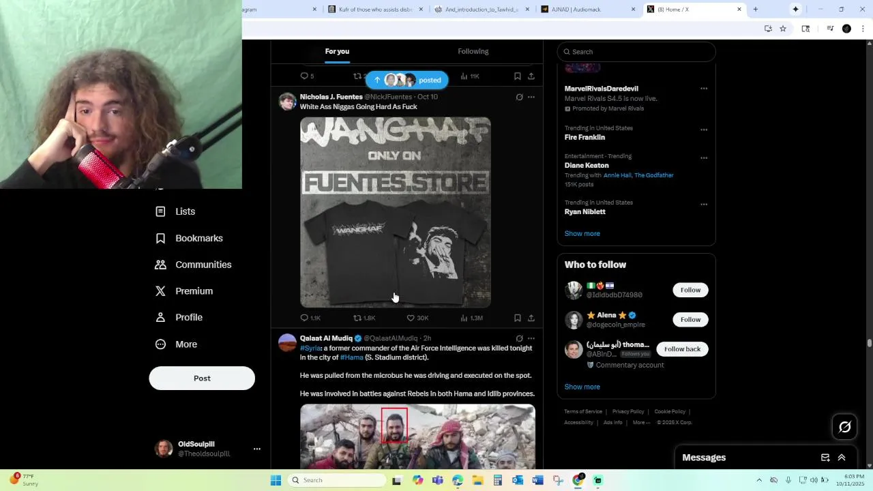This screenshot has height=491, width=873.
Task: Bookmark the Nicholas J. Fuentes post
Action: pos(518,318)
